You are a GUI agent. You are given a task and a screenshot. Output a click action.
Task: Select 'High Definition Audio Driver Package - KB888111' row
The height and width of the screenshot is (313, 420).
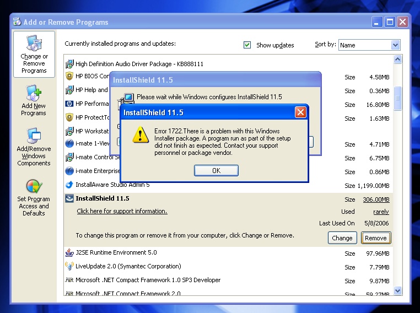(139, 64)
